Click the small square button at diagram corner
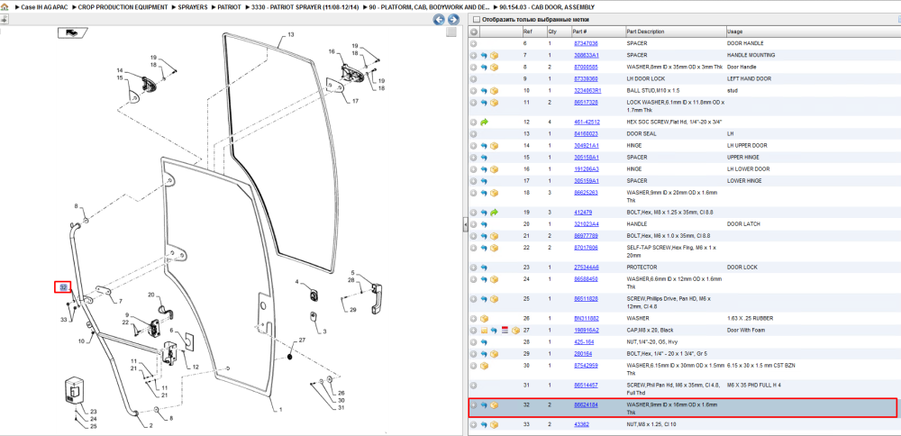901x436 pixels. coord(451,32)
